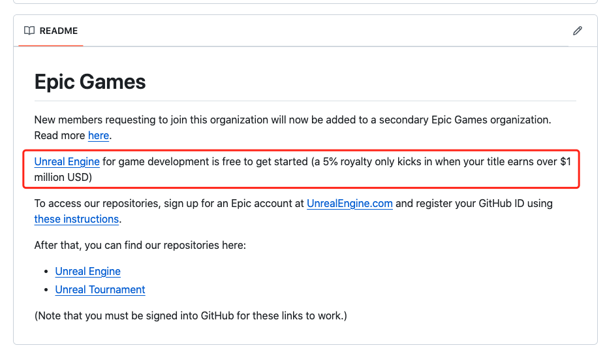Edit the README with the pencil icon
Image resolution: width=605 pixels, height=354 pixels.
point(577,31)
